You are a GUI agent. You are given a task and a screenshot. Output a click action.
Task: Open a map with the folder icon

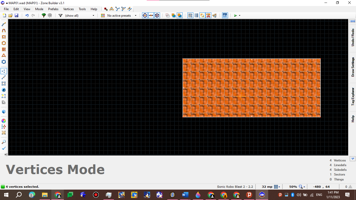(10, 16)
